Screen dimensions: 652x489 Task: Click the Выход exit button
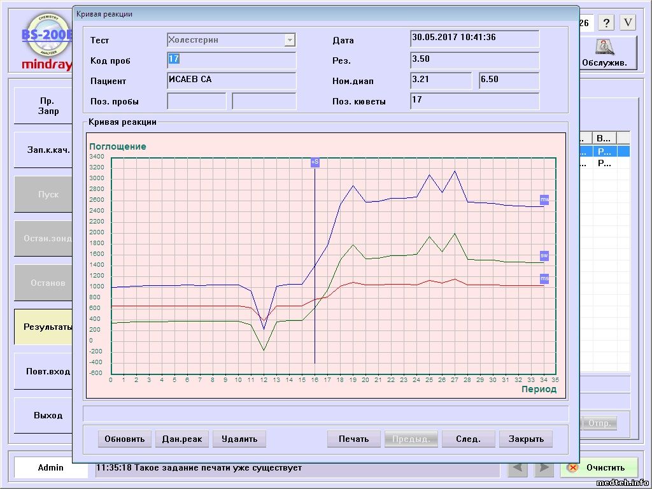[x=43, y=415]
